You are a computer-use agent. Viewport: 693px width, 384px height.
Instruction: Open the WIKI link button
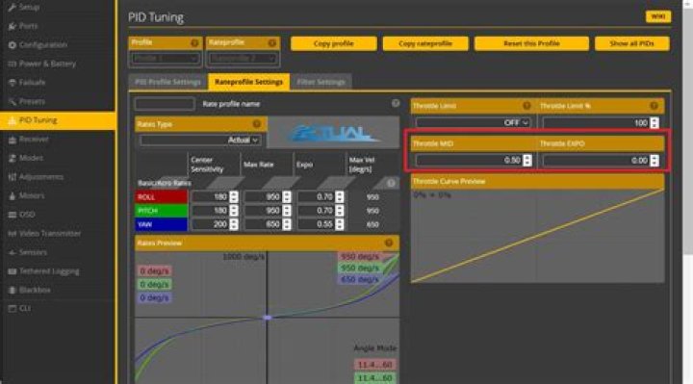pos(658,16)
